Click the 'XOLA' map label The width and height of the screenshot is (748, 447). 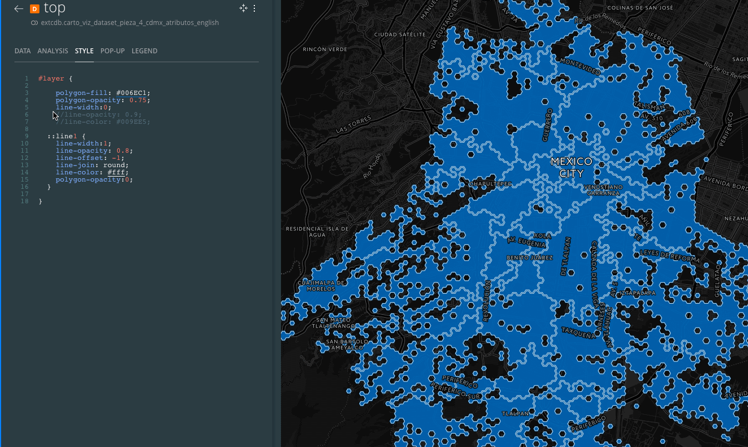coord(542,235)
